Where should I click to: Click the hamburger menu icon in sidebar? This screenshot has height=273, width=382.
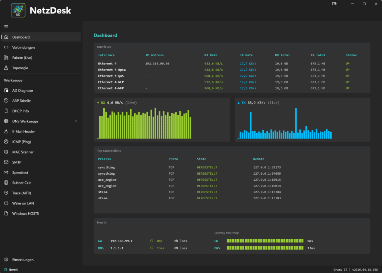click(x=6, y=27)
